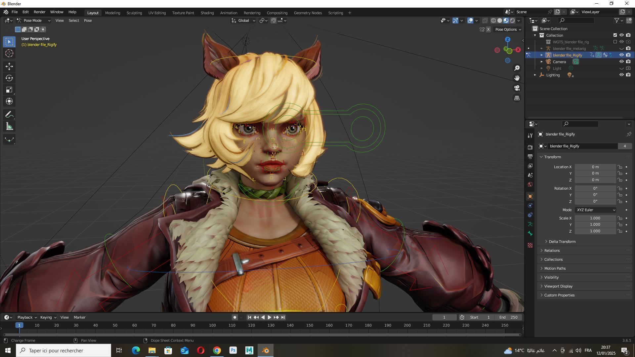Hide the Lighting collection in viewport
The height and width of the screenshot is (357, 635).
pyautogui.click(x=621, y=75)
